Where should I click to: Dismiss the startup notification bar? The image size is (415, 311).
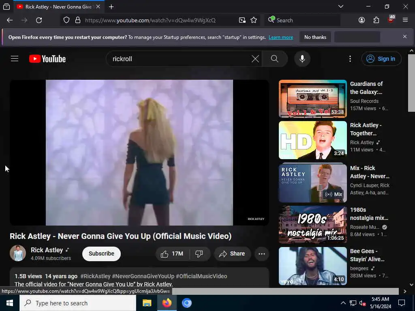click(x=405, y=36)
